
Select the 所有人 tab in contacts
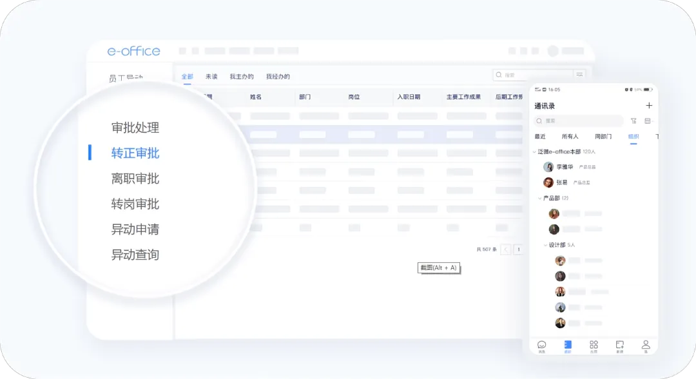570,137
